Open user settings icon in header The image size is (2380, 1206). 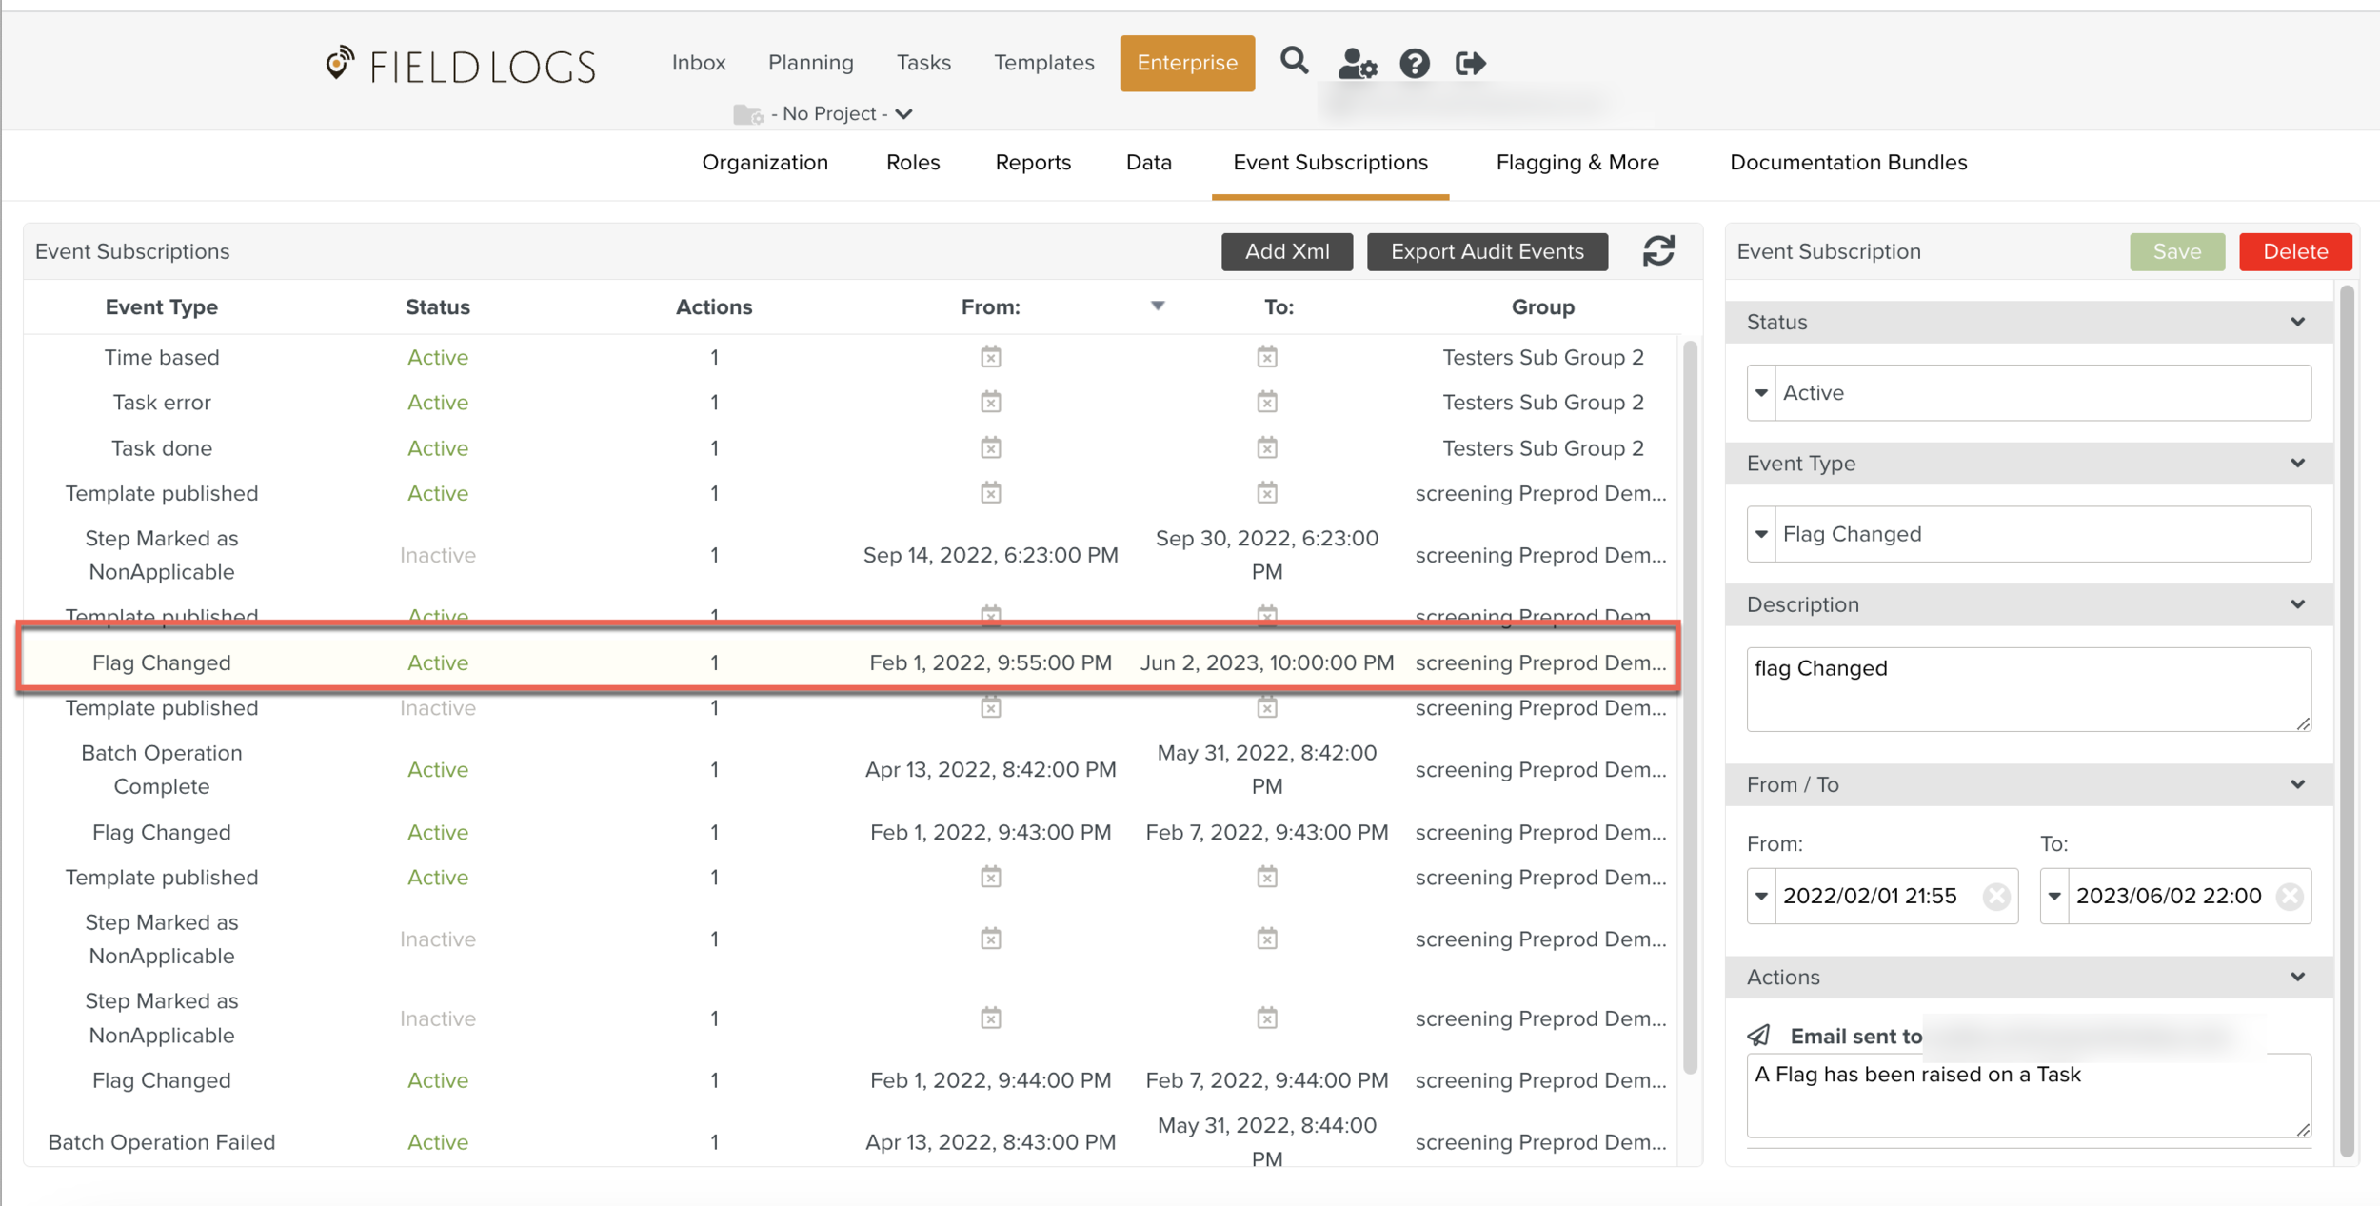pyautogui.click(x=1357, y=64)
